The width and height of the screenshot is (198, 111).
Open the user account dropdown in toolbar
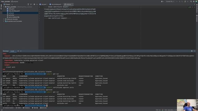click(162, 2)
